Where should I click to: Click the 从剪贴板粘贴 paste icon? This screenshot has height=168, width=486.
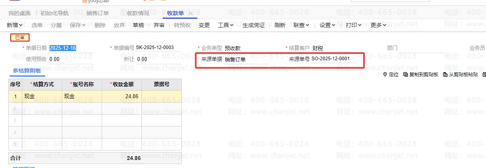445,75
